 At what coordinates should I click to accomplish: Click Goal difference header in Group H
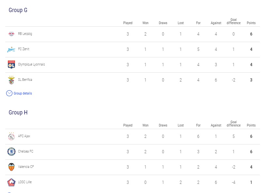233,124
